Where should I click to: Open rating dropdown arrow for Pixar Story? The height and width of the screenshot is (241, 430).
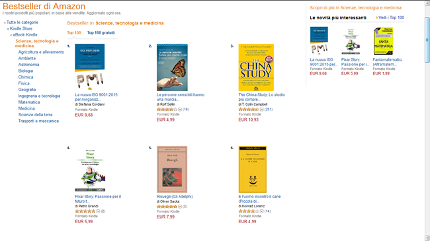click(x=98, y=211)
